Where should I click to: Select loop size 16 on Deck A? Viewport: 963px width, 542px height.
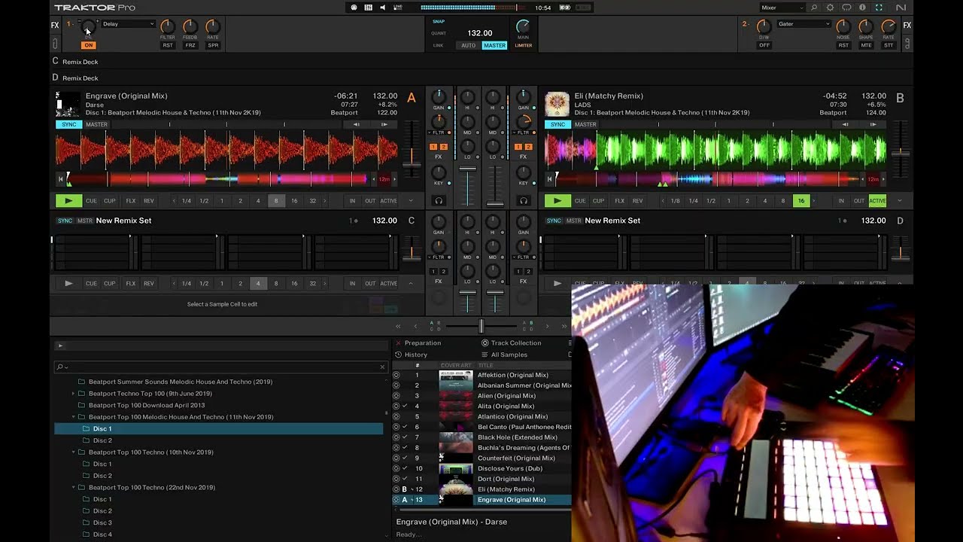pyautogui.click(x=294, y=201)
